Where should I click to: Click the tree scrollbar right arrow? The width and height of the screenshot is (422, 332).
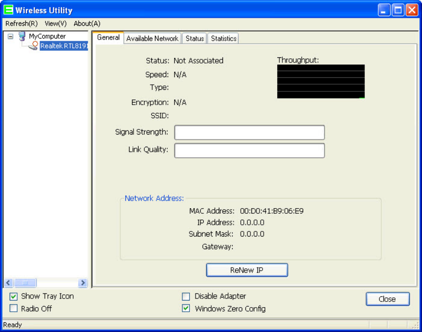click(83, 283)
